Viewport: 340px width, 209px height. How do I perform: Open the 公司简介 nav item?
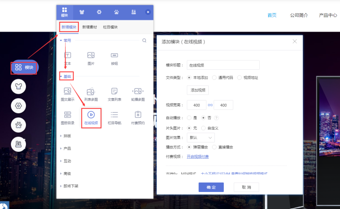(299, 15)
